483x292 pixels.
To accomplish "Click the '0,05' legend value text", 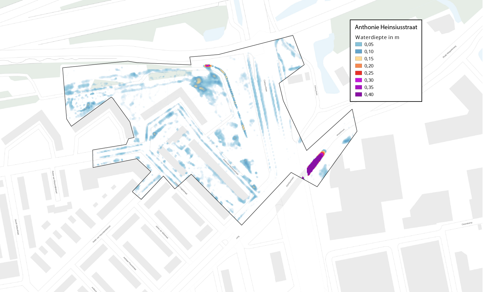I will [x=369, y=44].
